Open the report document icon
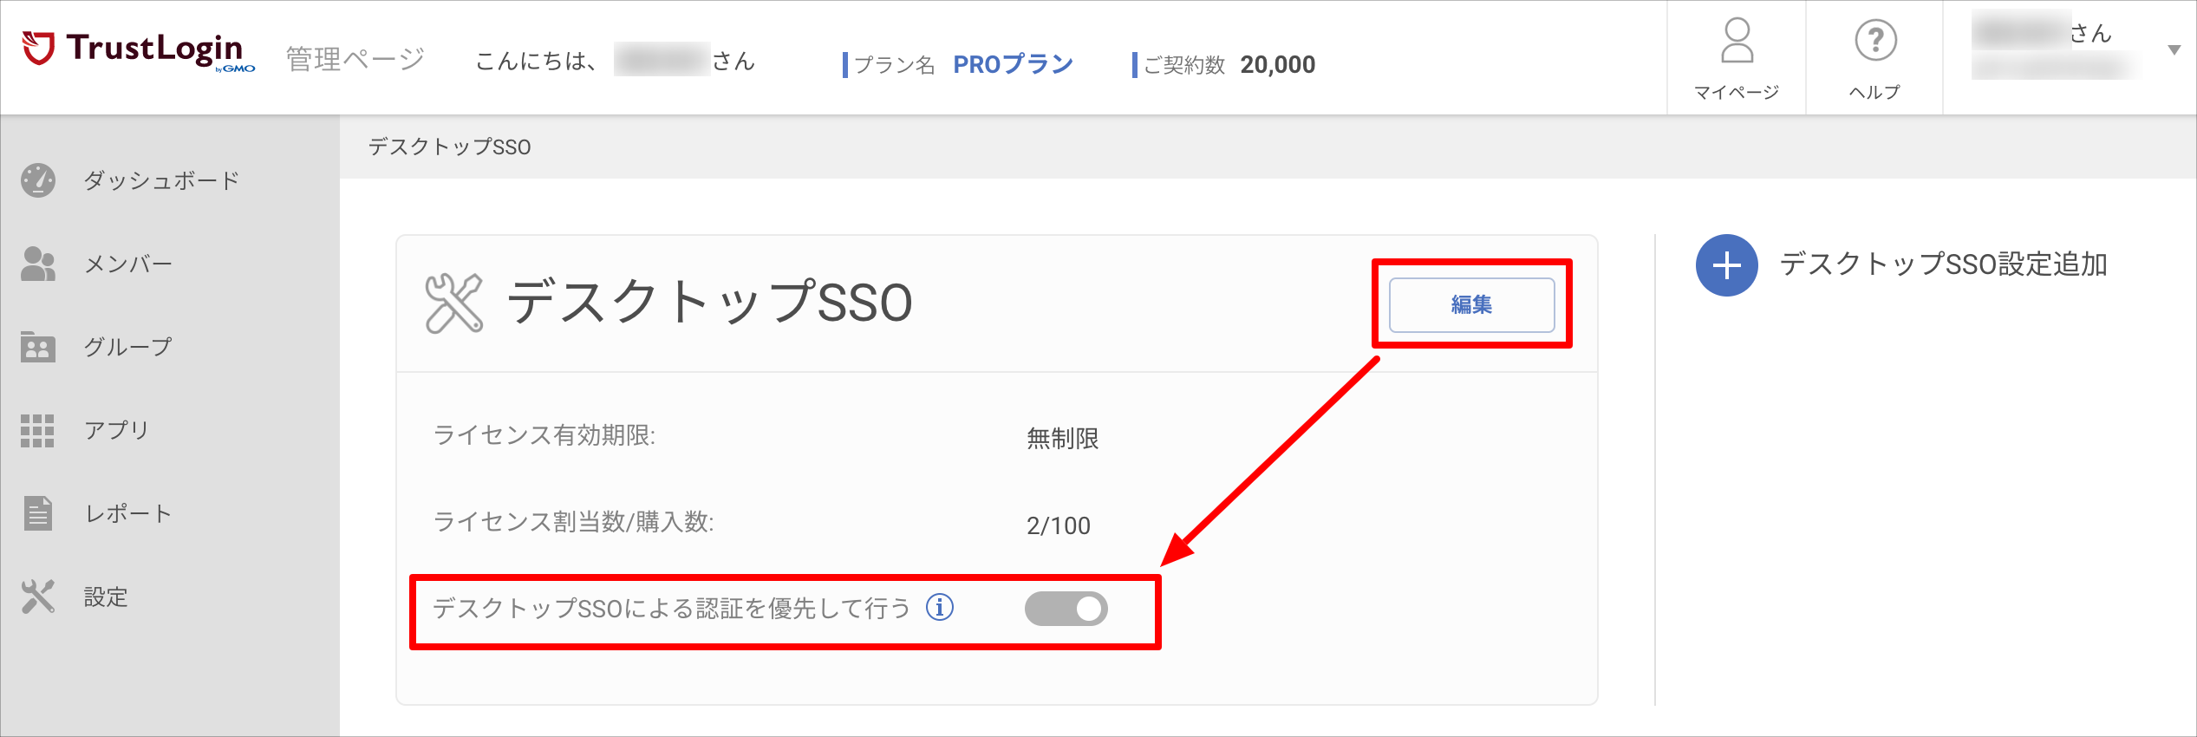2197x737 pixels. click(x=38, y=513)
